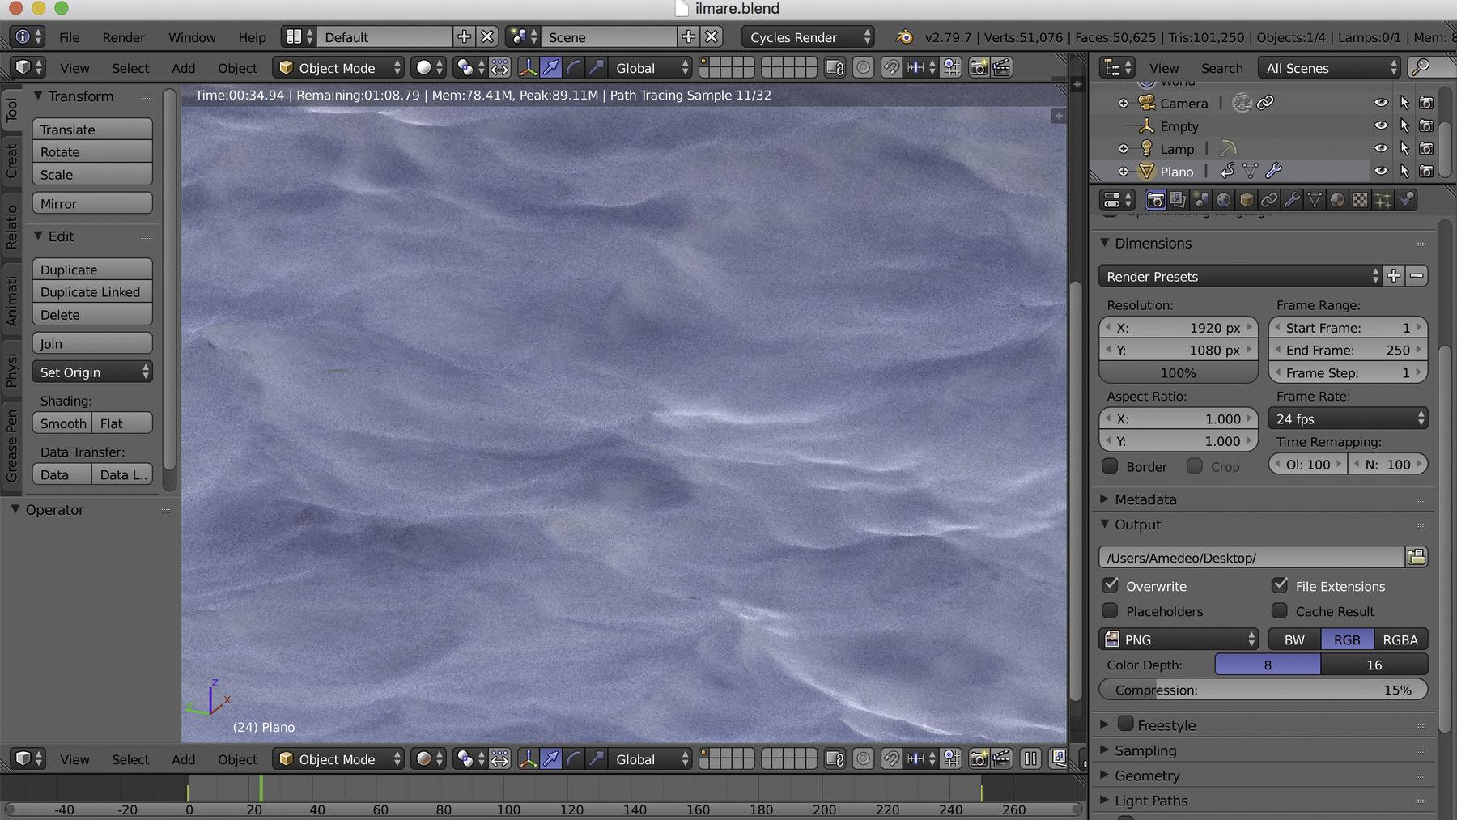The image size is (1457, 820).
Task: Click the folder icon beside the output path
Action: [x=1416, y=557]
